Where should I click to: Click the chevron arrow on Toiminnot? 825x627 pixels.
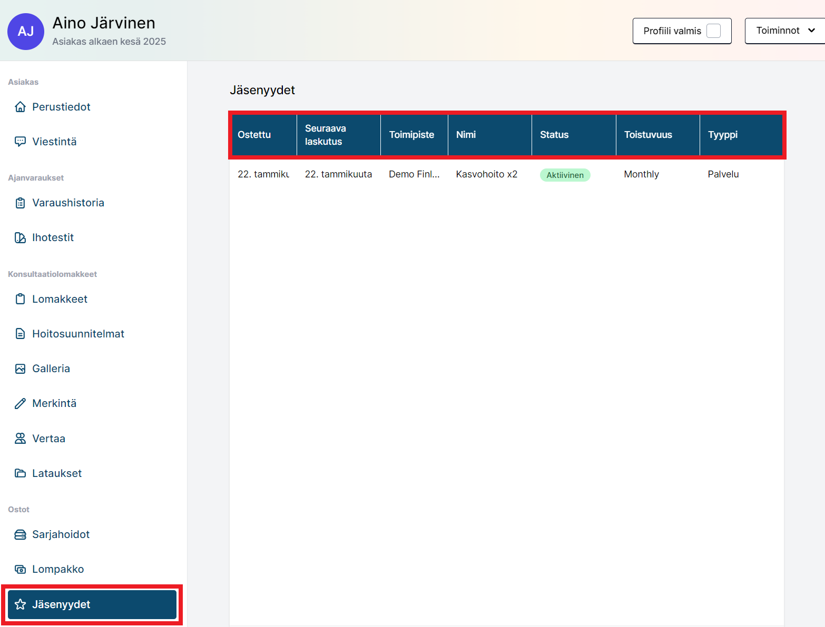pyautogui.click(x=811, y=31)
